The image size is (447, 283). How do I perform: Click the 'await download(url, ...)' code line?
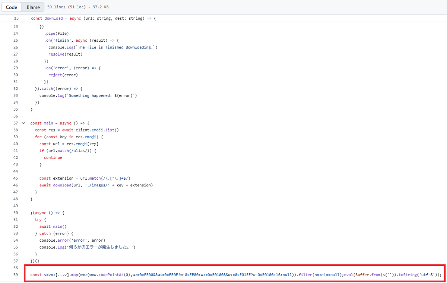point(96,185)
